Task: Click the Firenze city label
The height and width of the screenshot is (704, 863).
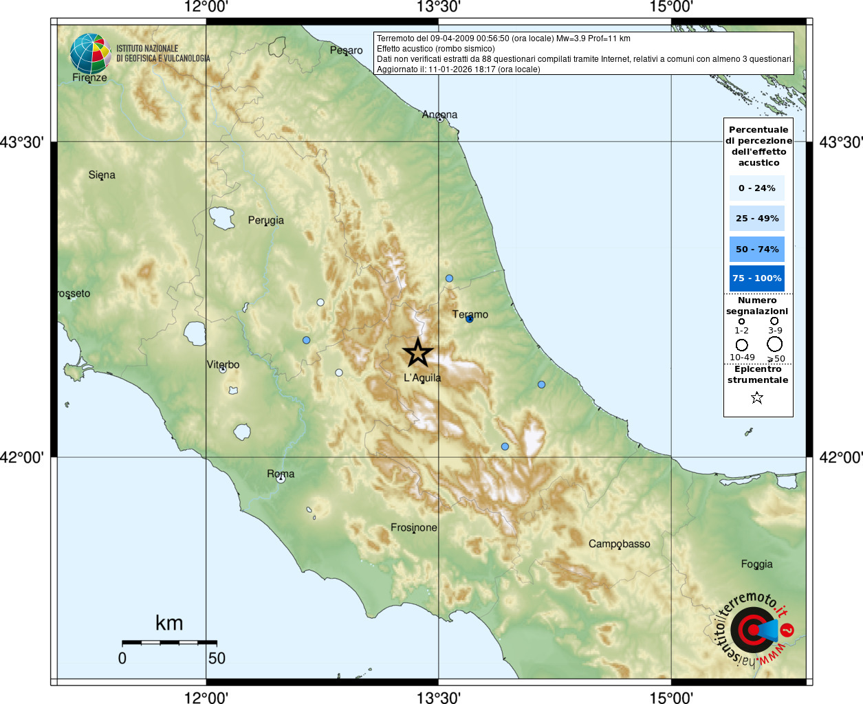Action: [x=89, y=78]
